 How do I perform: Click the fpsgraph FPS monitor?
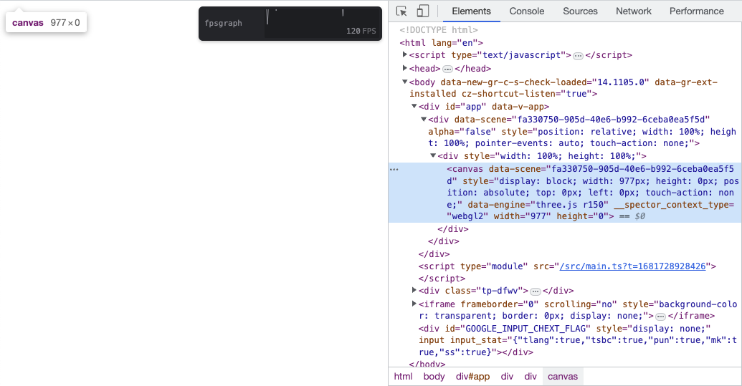[290, 24]
